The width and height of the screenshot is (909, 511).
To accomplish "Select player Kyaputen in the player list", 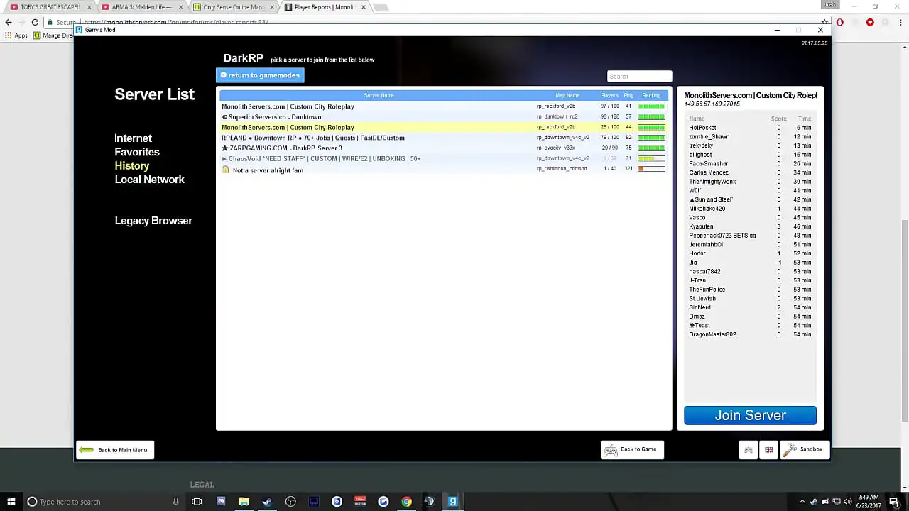I will click(x=750, y=226).
